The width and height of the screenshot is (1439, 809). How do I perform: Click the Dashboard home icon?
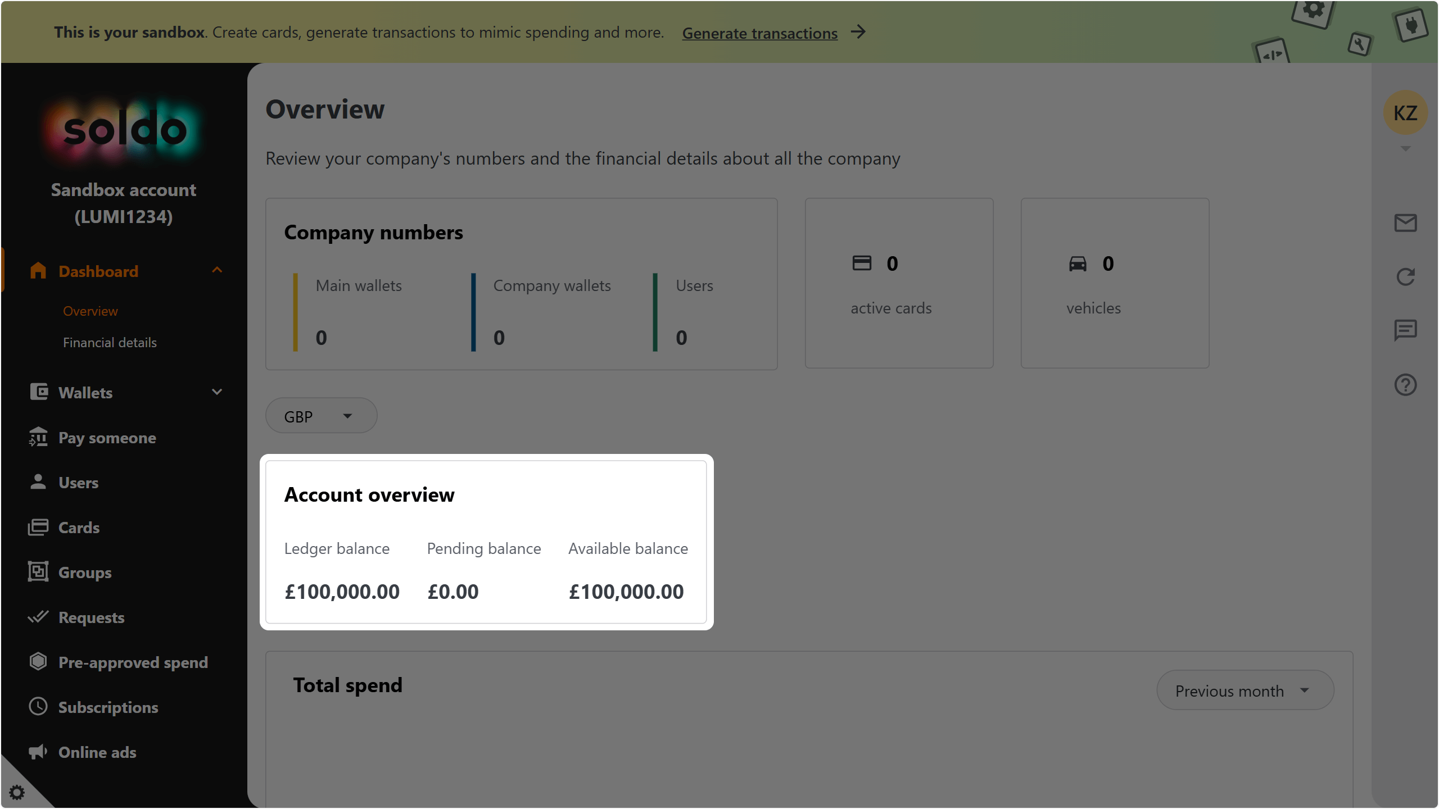[x=38, y=271]
